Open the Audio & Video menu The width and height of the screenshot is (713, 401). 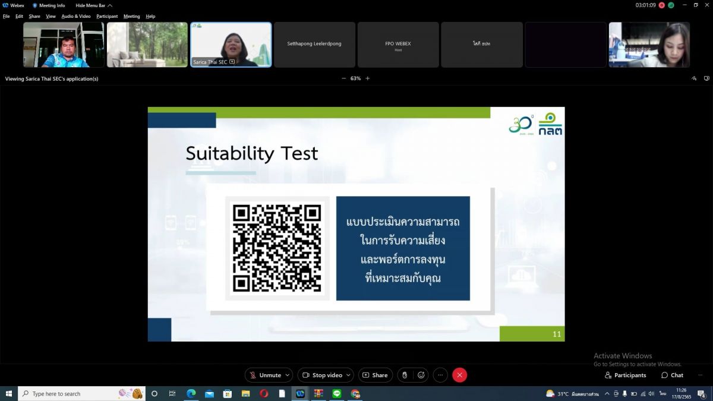pos(76,16)
